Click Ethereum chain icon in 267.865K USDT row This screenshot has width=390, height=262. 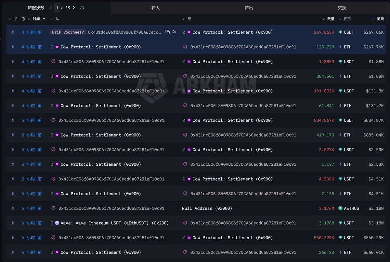click(x=13, y=32)
